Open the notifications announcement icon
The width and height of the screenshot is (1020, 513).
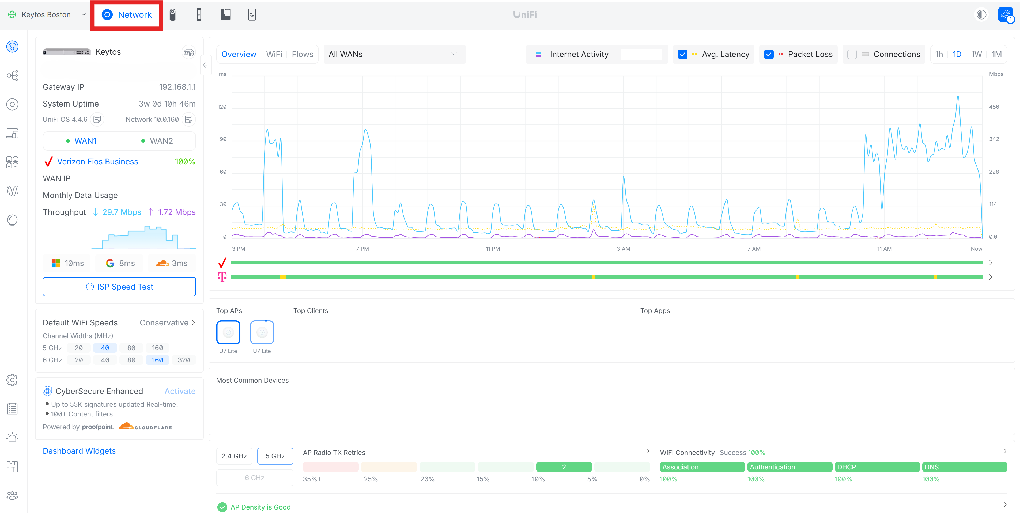point(1006,15)
